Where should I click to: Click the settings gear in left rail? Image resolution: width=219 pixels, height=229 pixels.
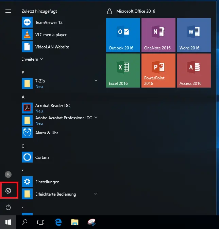pyautogui.click(x=8, y=191)
